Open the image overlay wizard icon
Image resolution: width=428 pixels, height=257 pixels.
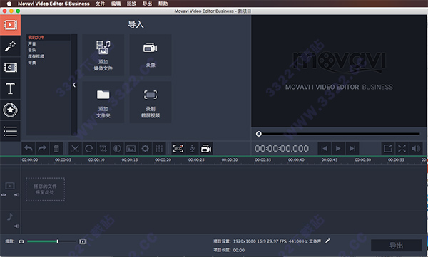pyautogui.click(x=131, y=149)
